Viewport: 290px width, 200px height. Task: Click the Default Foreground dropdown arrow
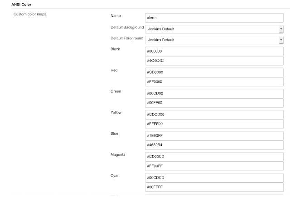(281, 40)
